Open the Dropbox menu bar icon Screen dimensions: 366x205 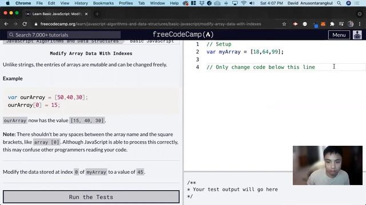[x=202, y=3]
